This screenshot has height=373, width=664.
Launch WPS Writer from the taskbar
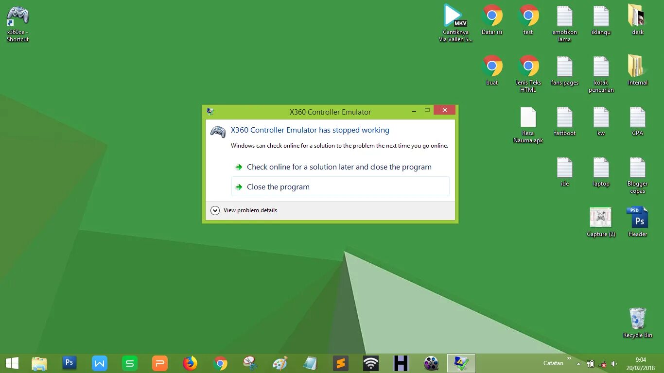coord(100,363)
